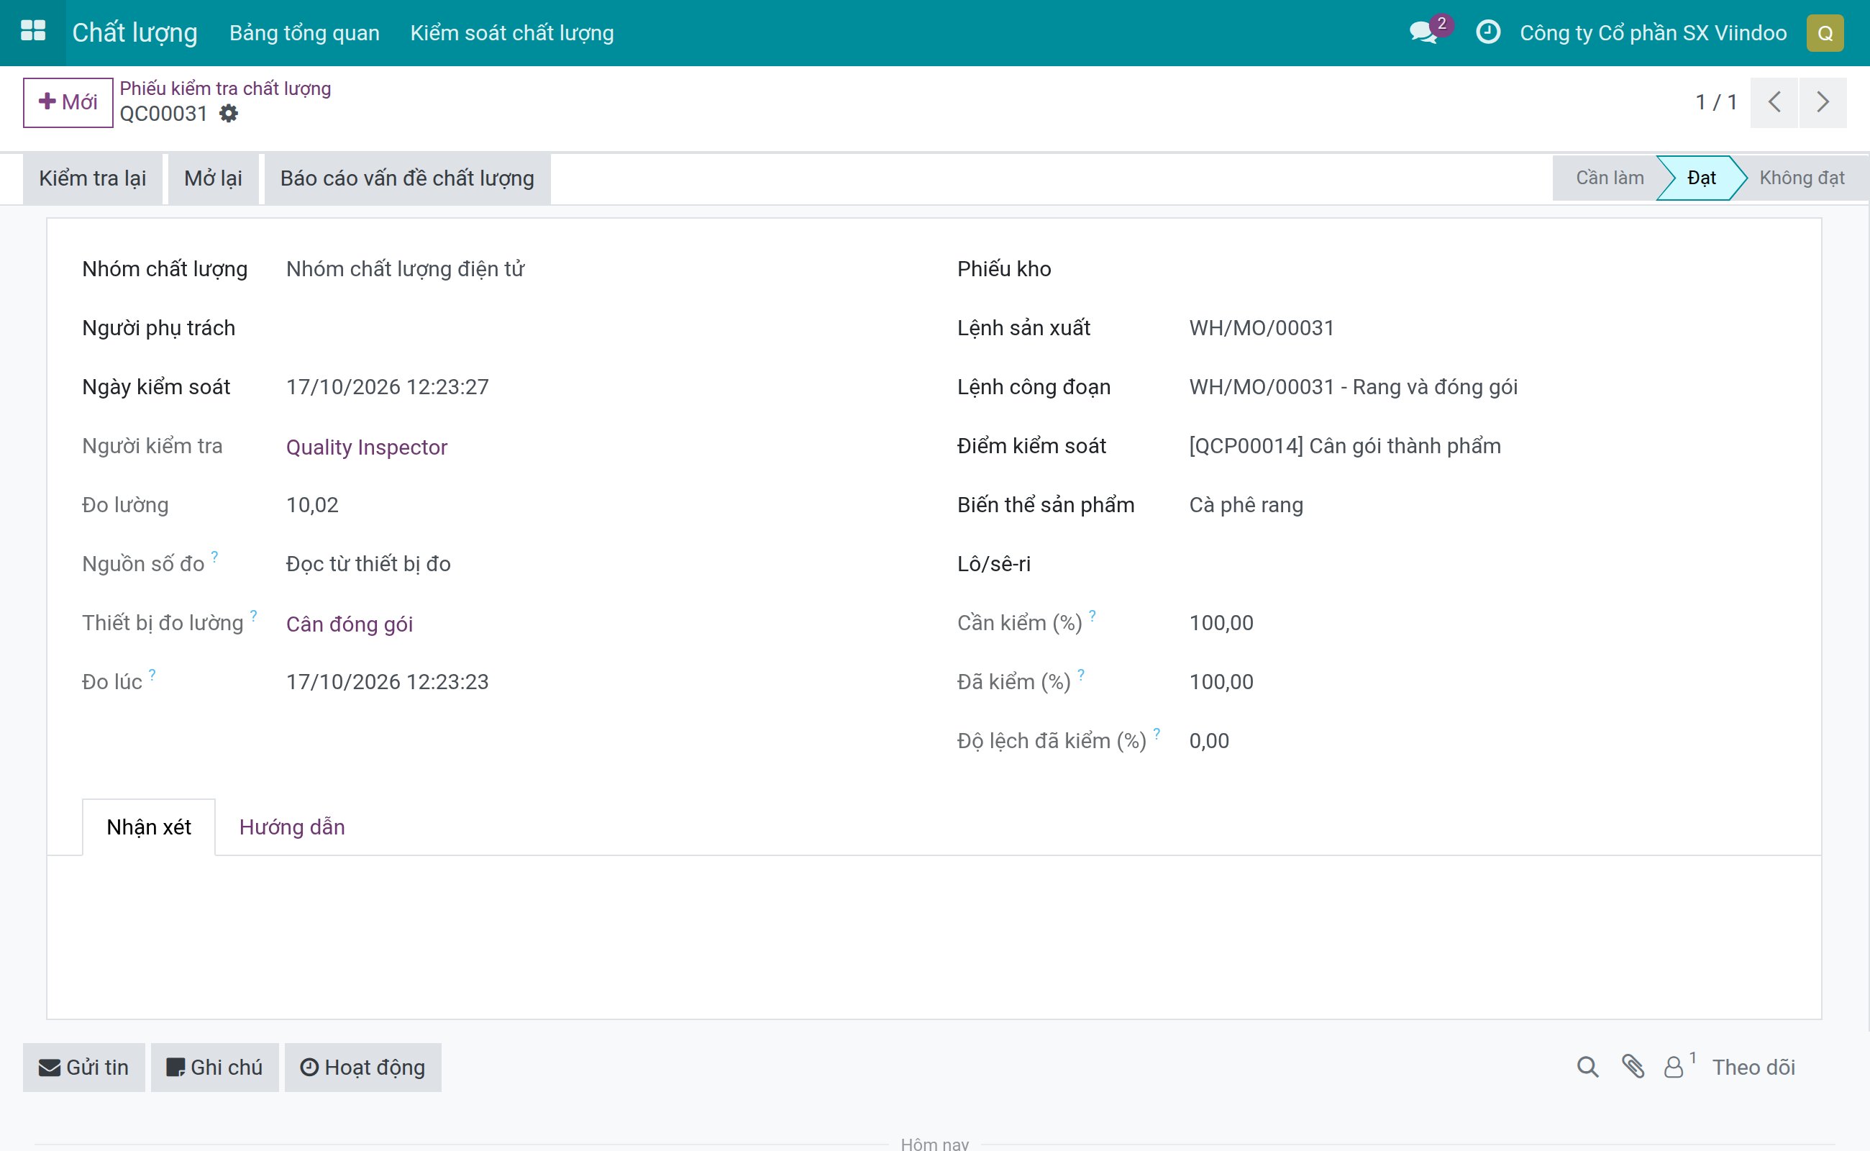1870x1151 pixels.
Task: Click Kiểm tra lại button
Action: [x=92, y=178]
